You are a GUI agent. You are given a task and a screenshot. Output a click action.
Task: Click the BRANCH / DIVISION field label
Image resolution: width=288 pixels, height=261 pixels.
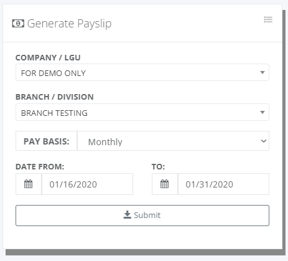click(x=55, y=97)
